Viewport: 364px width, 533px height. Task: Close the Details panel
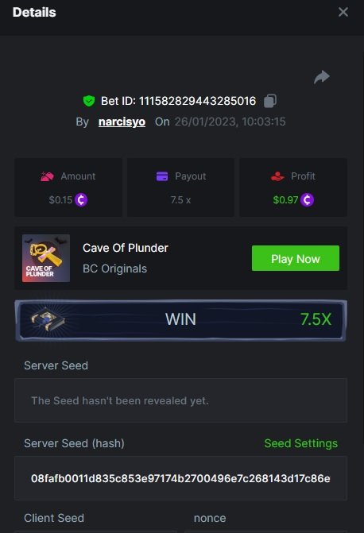[x=343, y=12]
